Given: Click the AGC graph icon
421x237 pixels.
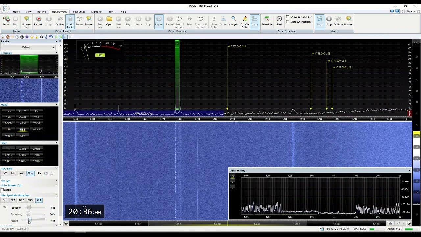Looking at the screenshot, I should pos(52,173).
